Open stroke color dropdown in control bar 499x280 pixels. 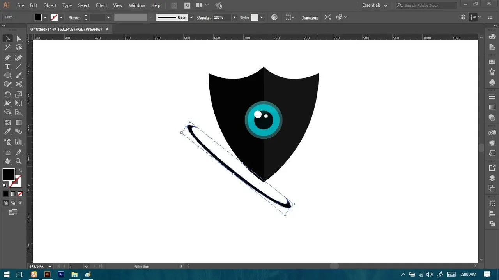click(x=61, y=17)
